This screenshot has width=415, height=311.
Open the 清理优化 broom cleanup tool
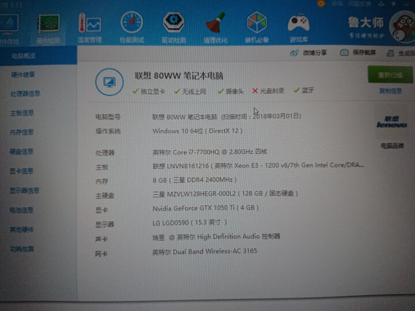tap(216, 28)
